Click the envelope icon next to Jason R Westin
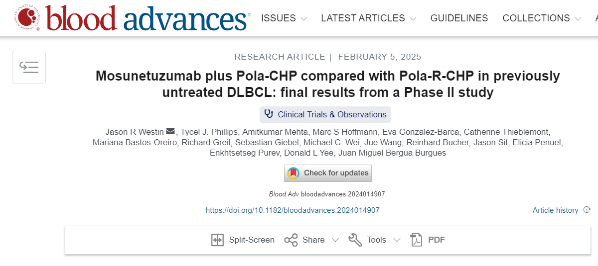 (x=170, y=131)
